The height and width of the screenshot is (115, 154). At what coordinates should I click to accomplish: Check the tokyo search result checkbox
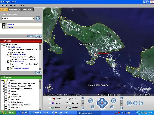tap(4, 27)
